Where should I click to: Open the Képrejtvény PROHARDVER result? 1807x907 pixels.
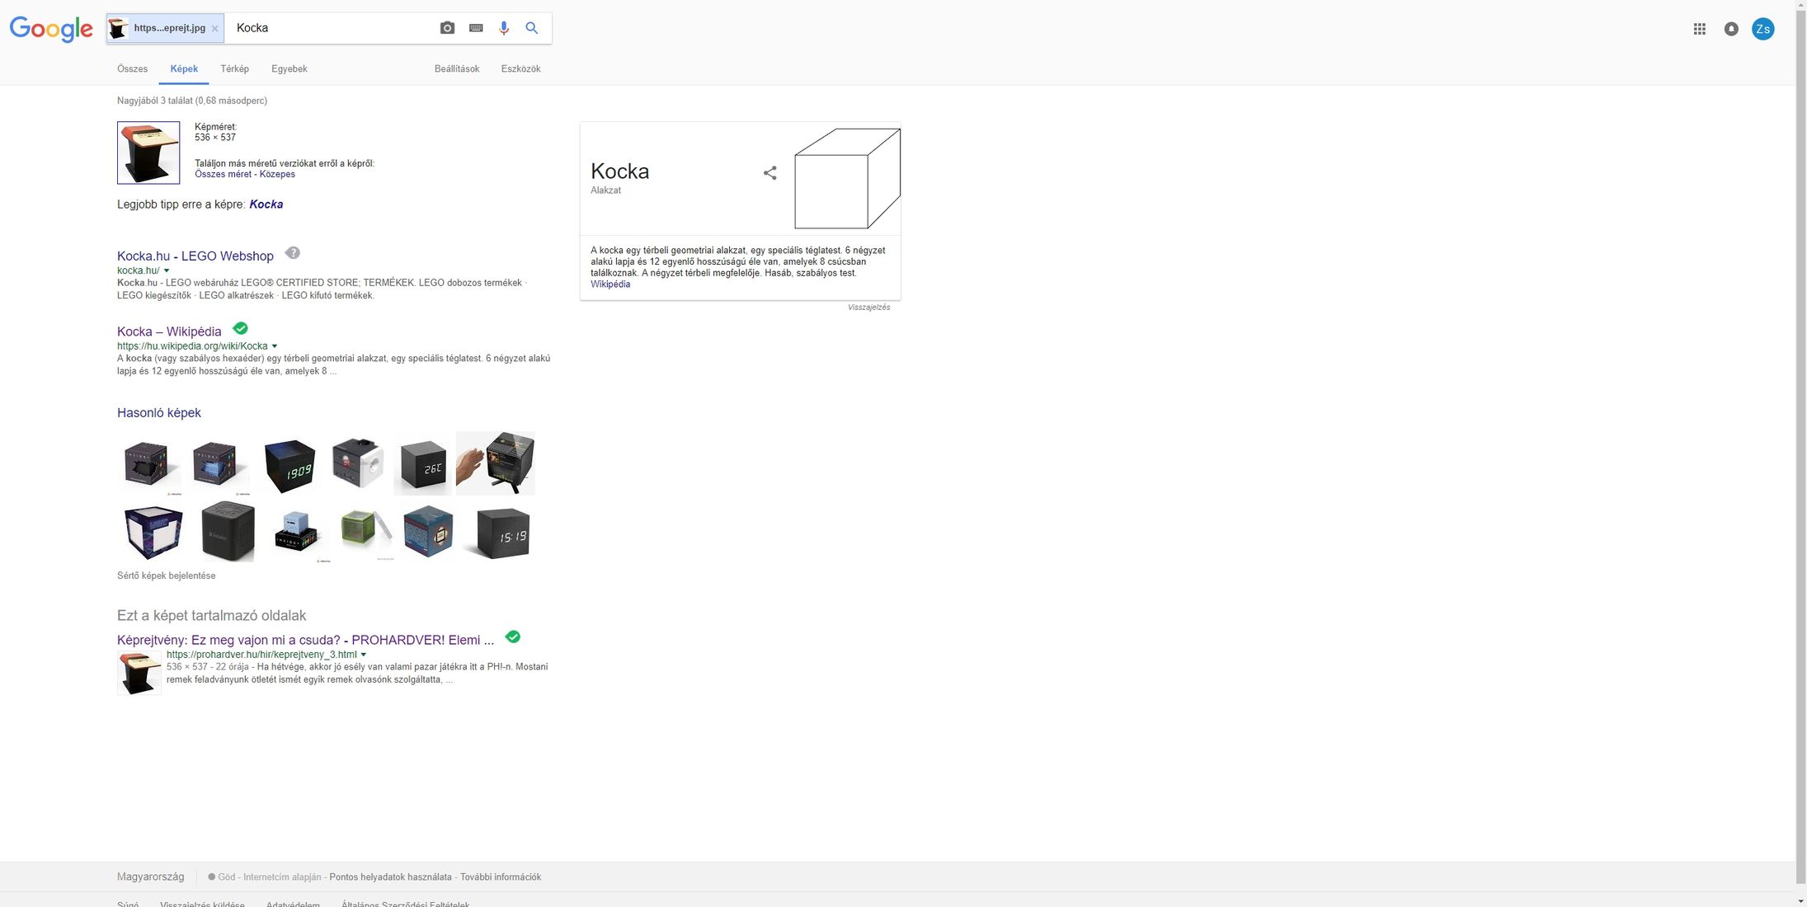pos(306,640)
